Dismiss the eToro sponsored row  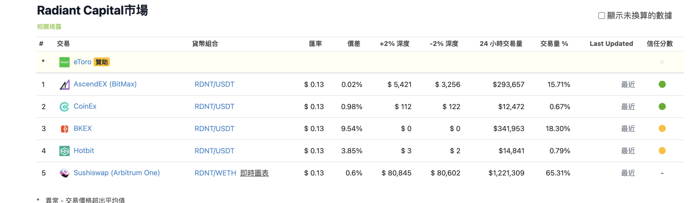[662, 62]
